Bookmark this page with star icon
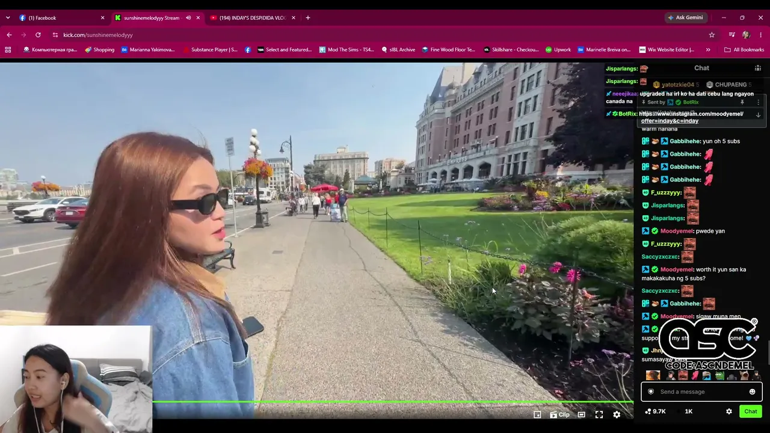Screen dimensions: 770x433 (712, 35)
